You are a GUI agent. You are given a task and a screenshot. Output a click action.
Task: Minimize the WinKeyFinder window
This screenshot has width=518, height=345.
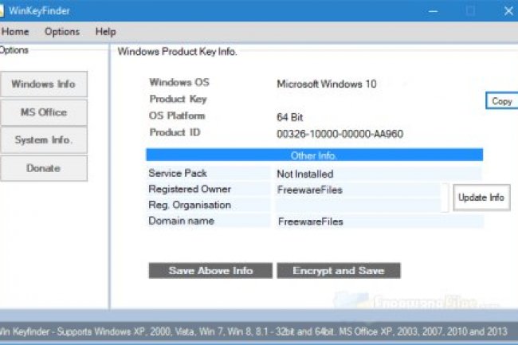click(433, 11)
